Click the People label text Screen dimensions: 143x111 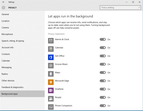(58, 97)
